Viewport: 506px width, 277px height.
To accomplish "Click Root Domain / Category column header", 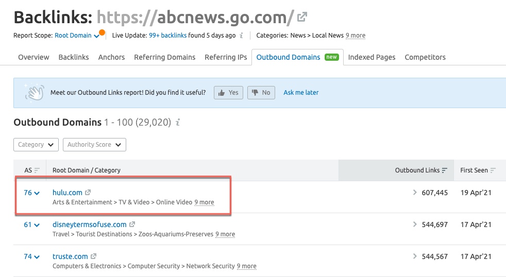I will click(x=87, y=170).
